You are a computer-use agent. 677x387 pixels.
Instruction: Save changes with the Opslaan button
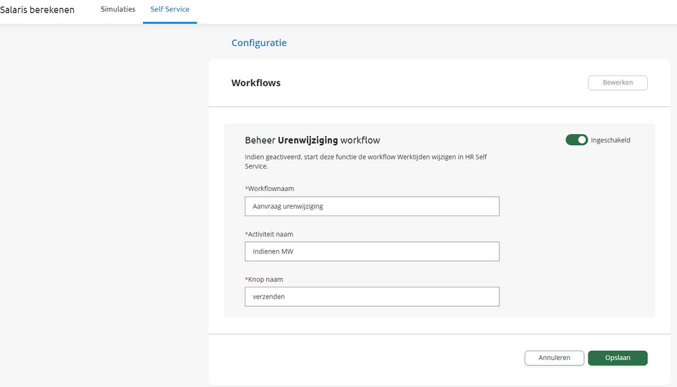[x=617, y=358]
